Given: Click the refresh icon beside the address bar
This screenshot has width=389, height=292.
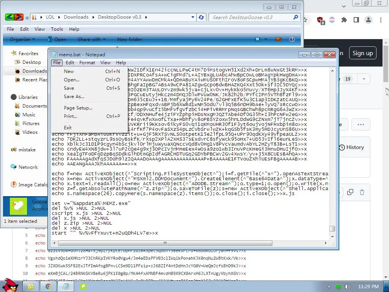Looking at the screenshot, I should tap(201, 17).
